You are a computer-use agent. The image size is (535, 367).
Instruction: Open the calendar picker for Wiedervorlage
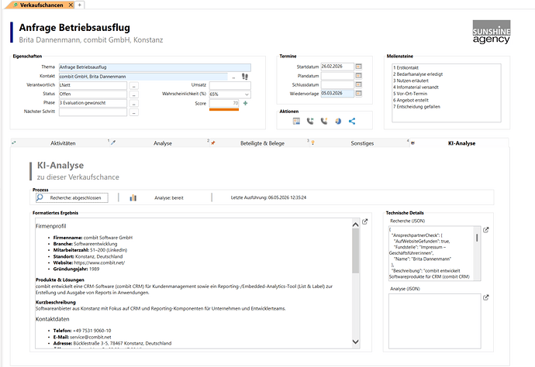(x=358, y=94)
